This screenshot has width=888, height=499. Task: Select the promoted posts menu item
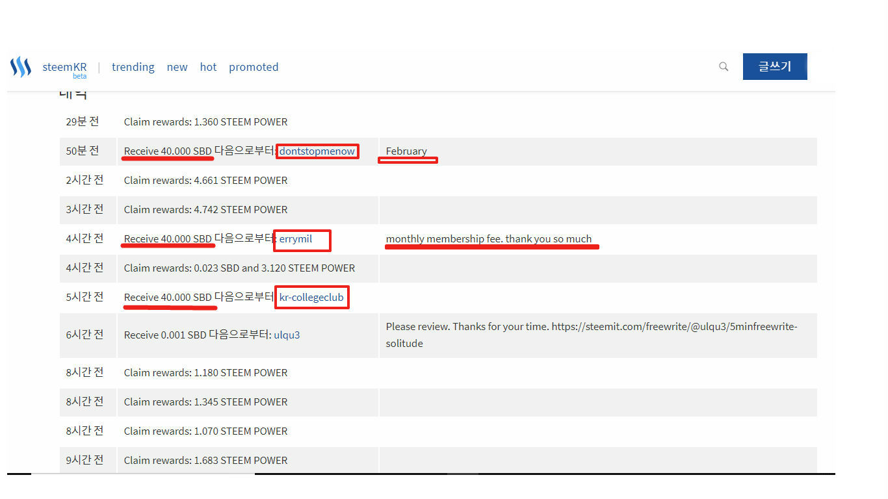(254, 67)
